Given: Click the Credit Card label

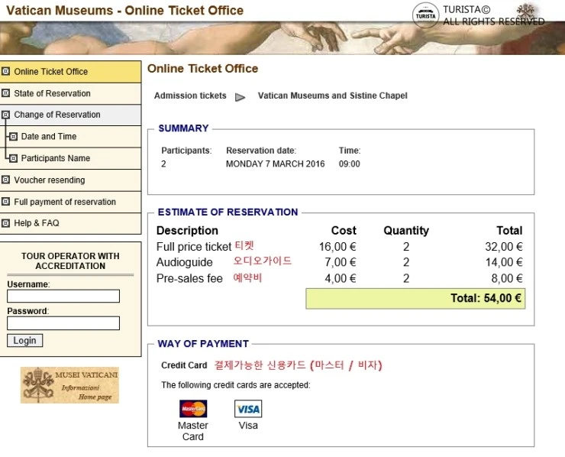Looking at the screenshot, I should point(184,365).
